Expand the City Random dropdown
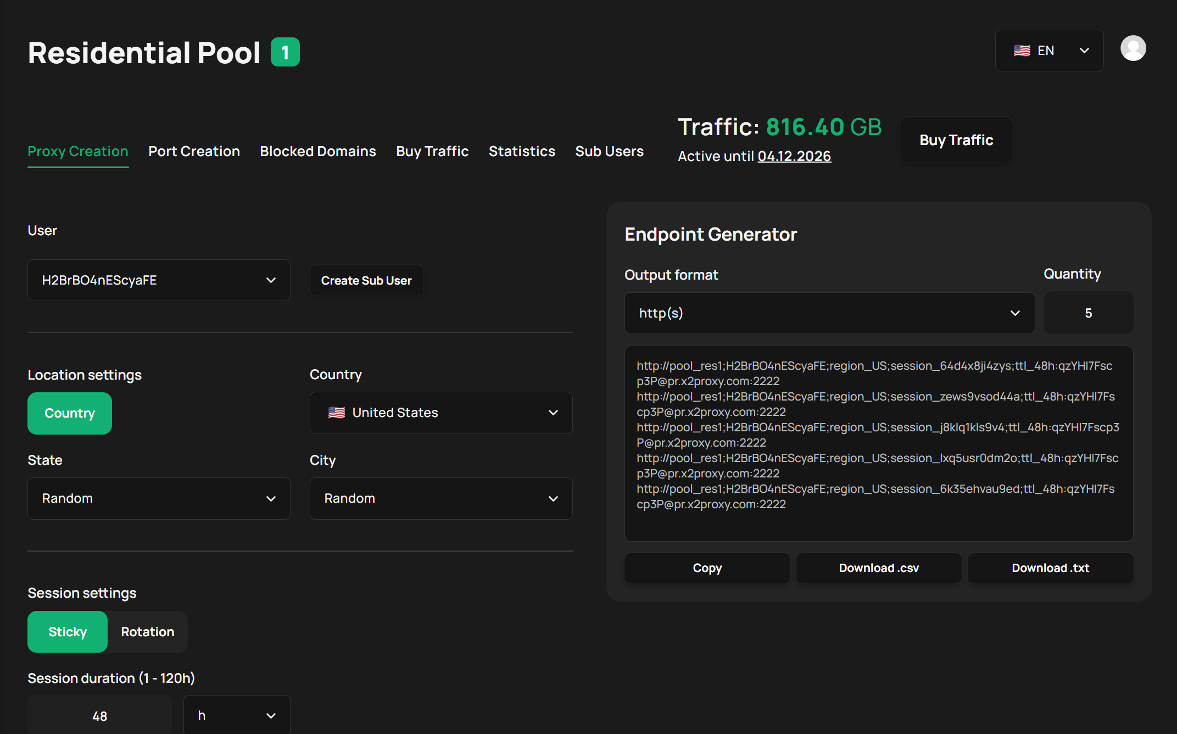Image resolution: width=1177 pixels, height=734 pixels. coord(441,498)
